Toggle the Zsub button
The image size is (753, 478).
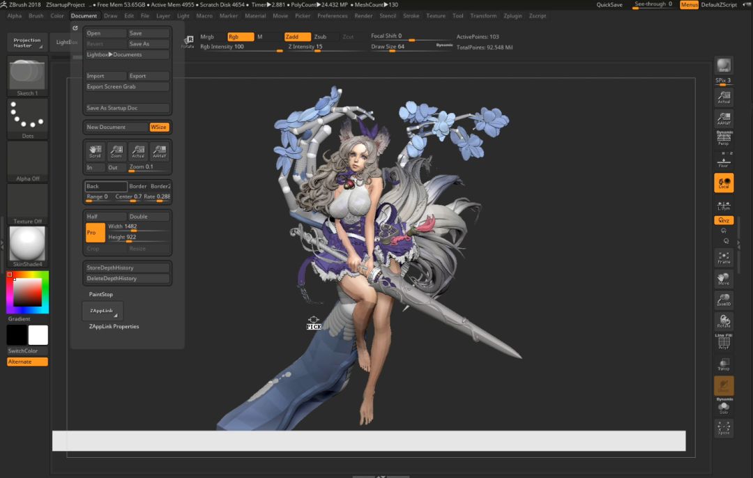click(x=320, y=36)
